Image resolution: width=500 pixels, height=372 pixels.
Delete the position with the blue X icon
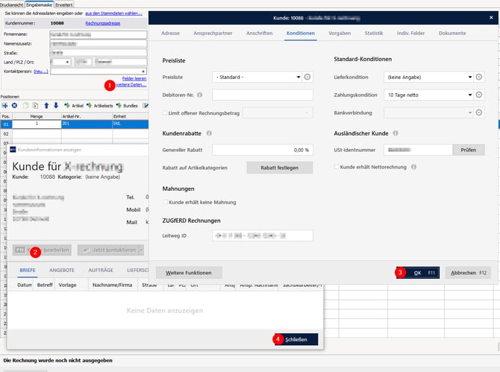(x=14, y=105)
